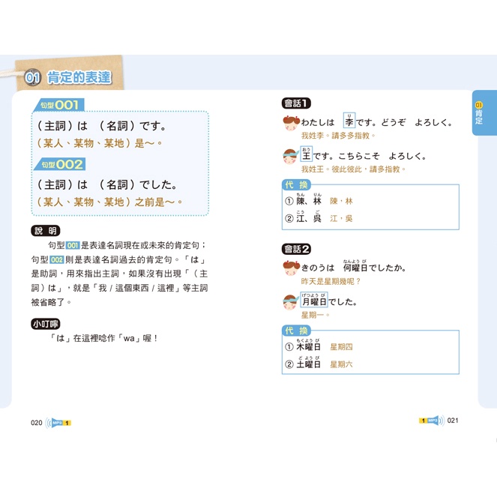Viewport: 497px width, 497px height.
Task: Click the second speaker avatar in 會話1
Action: (290, 156)
